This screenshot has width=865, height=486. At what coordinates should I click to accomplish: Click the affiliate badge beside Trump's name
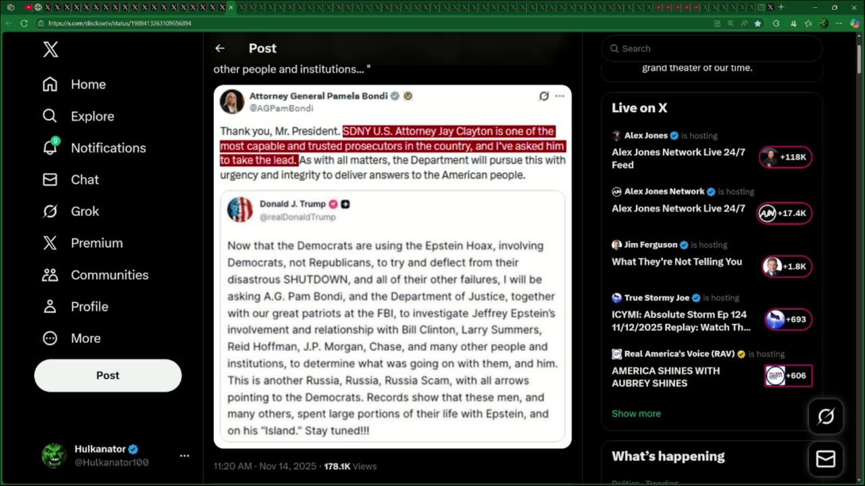[345, 204]
